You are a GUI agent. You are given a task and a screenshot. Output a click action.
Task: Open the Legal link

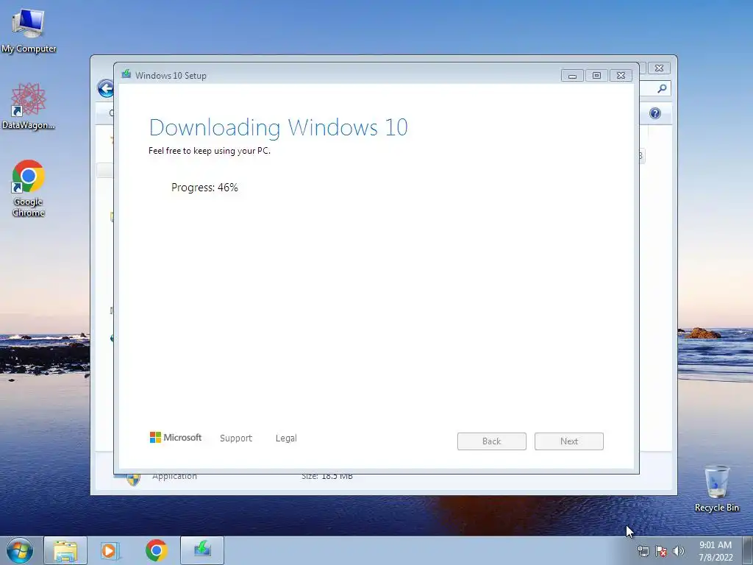coord(286,438)
